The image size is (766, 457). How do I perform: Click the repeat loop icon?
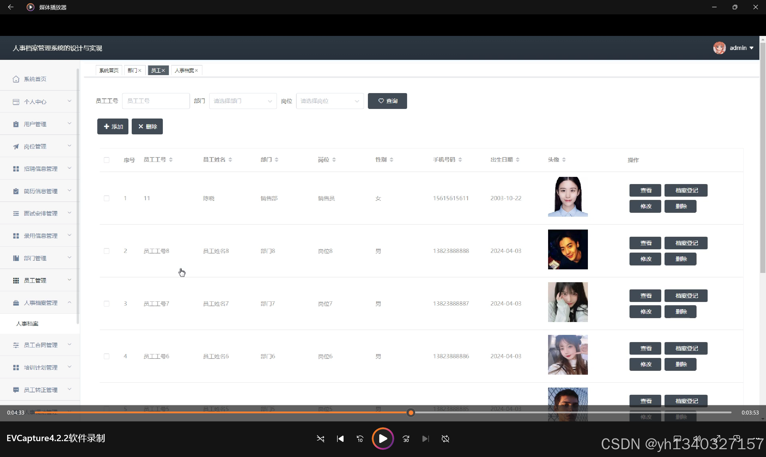coord(445,438)
